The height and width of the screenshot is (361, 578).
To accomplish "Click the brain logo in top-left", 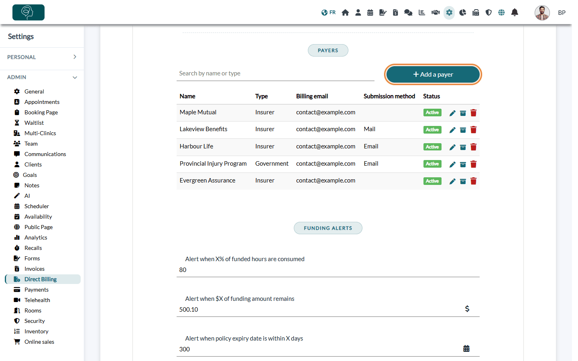I will click(x=28, y=12).
